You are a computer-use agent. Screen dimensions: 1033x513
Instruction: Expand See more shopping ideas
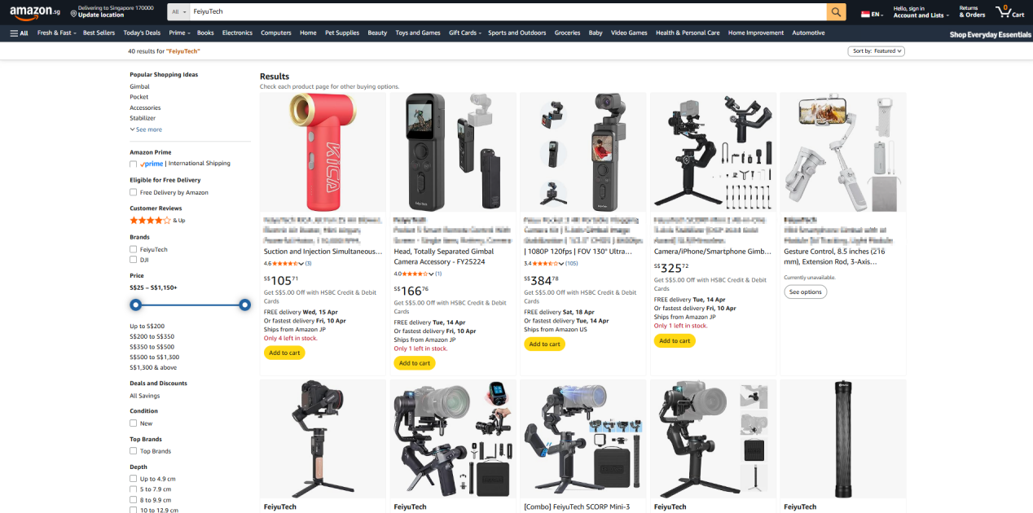[146, 129]
